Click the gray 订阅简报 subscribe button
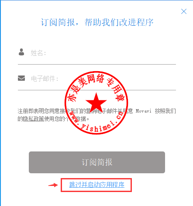 click(97, 162)
